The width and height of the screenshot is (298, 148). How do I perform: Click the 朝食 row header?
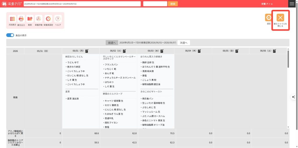(15, 97)
